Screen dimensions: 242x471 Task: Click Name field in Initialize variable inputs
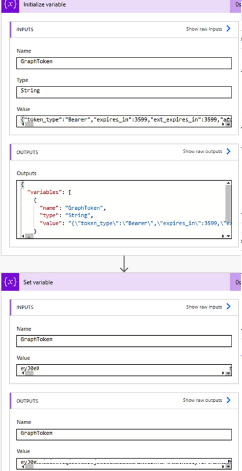pos(124,63)
